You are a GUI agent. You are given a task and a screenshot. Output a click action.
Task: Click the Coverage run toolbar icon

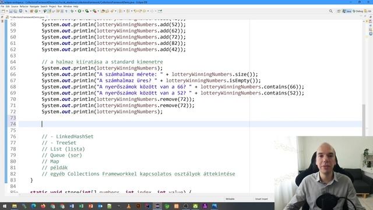[x=87, y=11]
